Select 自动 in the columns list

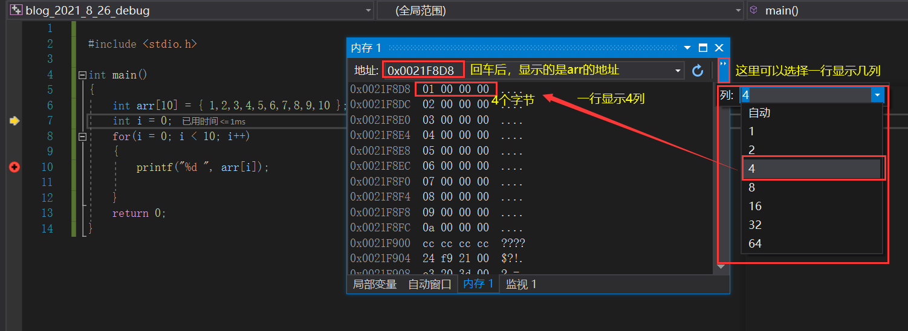pos(811,112)
